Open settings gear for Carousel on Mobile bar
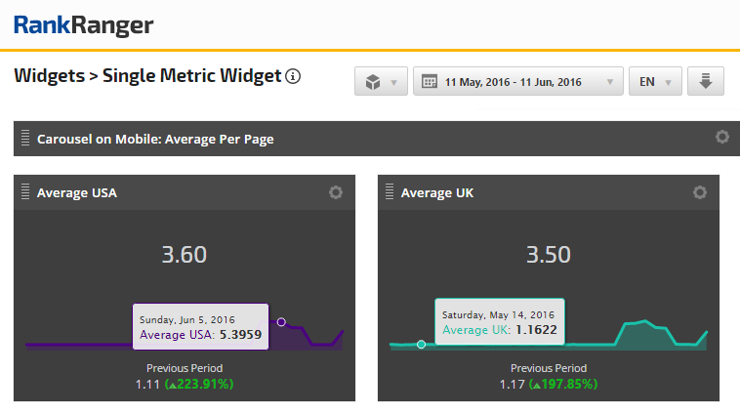This screenshot has width=740, height=414. pos(722,137)
